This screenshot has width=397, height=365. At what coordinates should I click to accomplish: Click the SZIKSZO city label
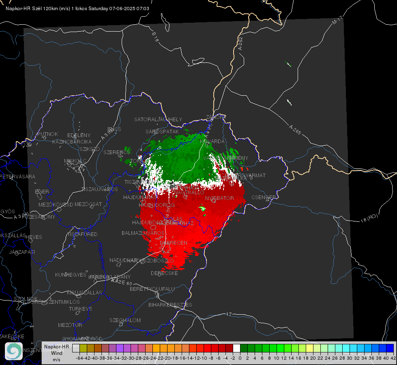click(90, 149)
